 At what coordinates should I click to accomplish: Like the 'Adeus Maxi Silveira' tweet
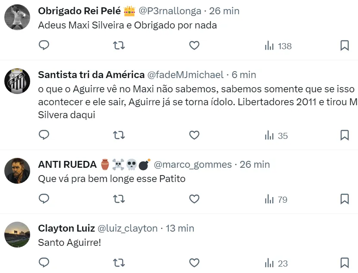click(194, 45)
